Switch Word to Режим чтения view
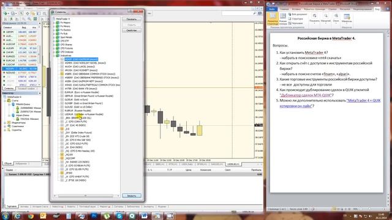This screenshot has height=220, width=392. click(x=283, y=19)
